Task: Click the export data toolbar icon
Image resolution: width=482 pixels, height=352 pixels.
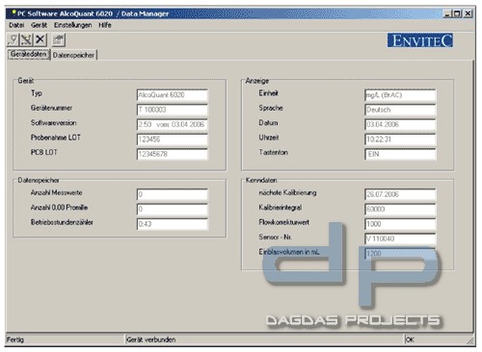Action: click(x=59, y=39)
